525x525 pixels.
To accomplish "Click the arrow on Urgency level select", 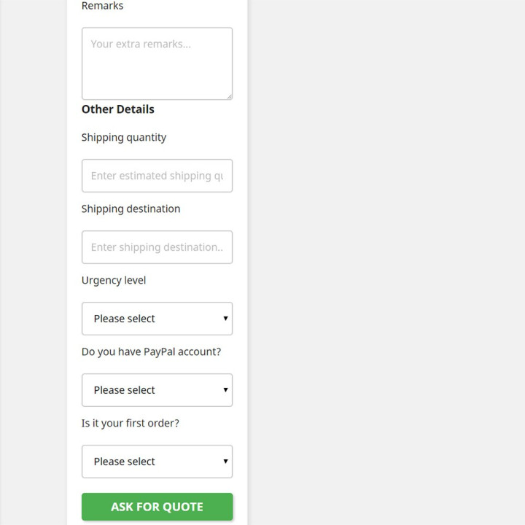I will 225,319.
